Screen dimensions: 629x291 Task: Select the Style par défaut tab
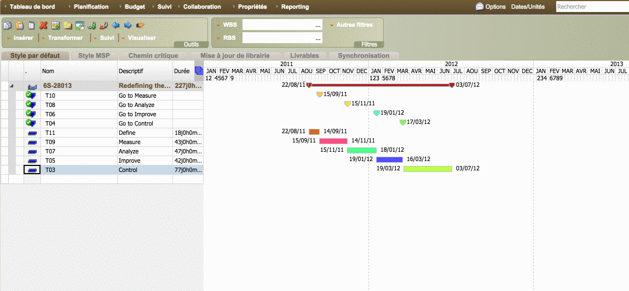35,56
